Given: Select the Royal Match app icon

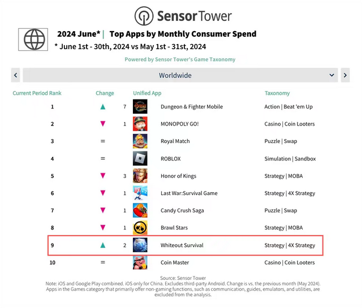Looking at the screenshot, I should [140, 141].
